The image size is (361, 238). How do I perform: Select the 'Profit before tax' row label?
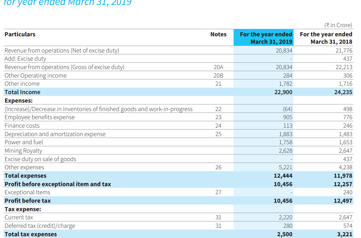pos(28,201)
